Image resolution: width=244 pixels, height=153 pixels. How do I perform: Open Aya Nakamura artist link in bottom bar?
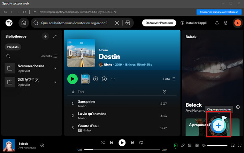[x=27, y=148]
